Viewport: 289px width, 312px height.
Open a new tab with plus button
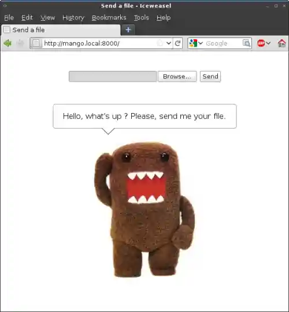point(128,30)
